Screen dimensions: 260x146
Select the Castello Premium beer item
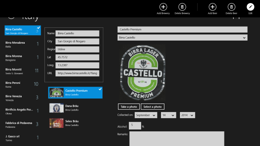(75, 93)
